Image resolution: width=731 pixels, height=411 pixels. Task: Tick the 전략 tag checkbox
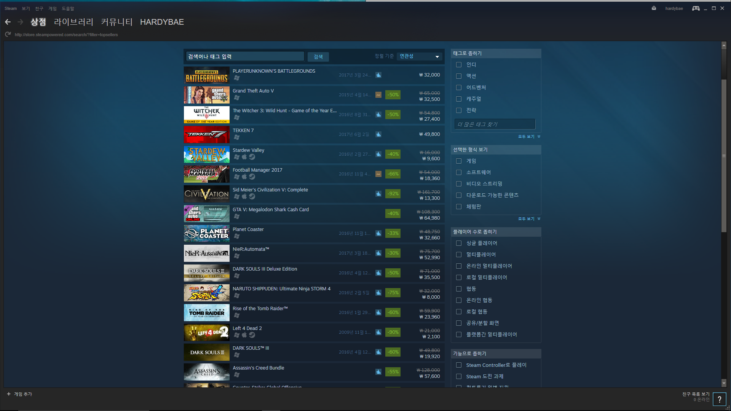(459, 110)
